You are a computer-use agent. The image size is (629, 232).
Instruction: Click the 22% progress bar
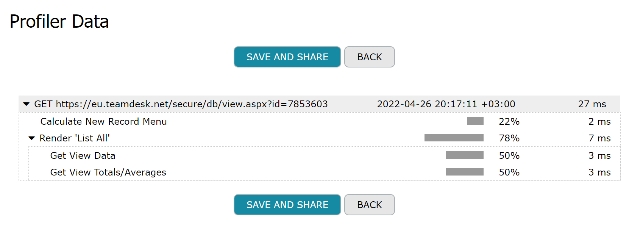click(x=475, y=121)
